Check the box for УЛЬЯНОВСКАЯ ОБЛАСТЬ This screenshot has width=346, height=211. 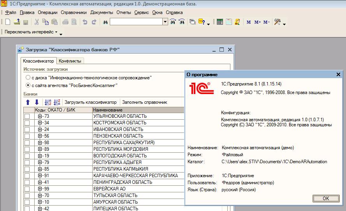[27, 116]
